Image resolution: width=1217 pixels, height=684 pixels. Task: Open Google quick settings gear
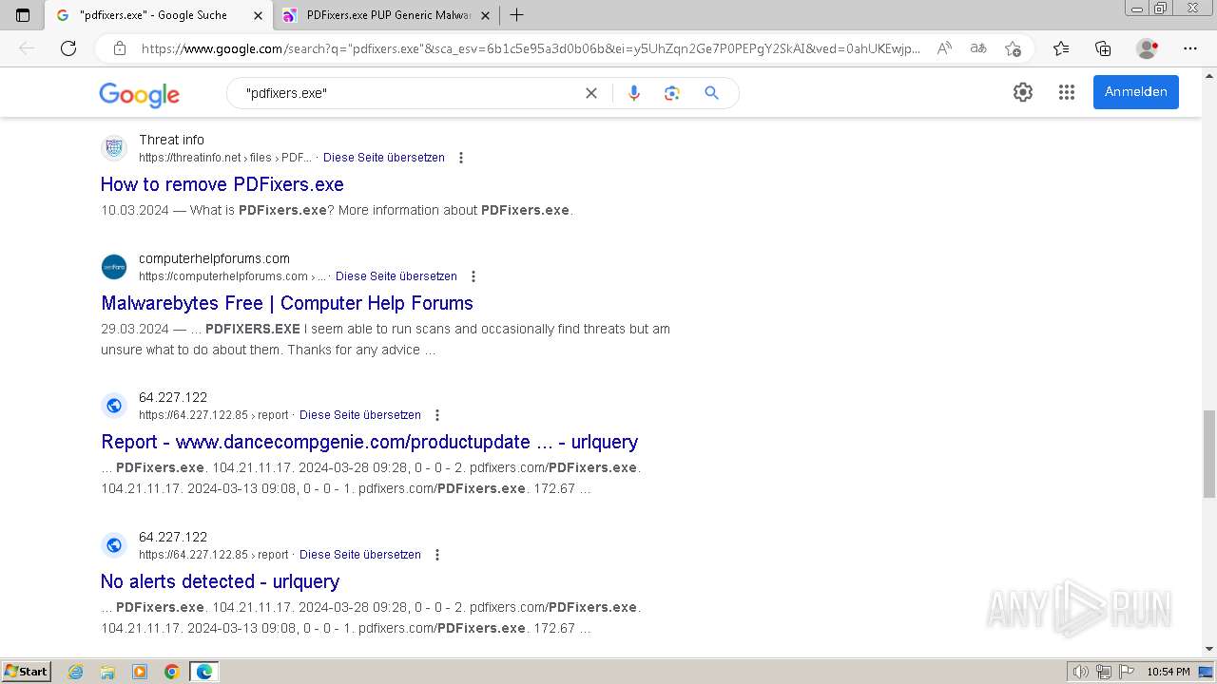[x=1023, y=92]
